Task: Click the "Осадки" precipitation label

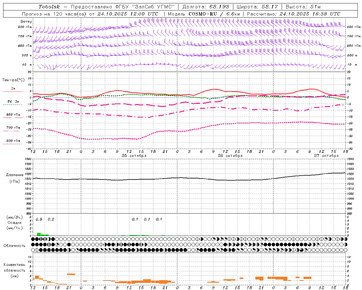Action: click(x=14, y=223)
